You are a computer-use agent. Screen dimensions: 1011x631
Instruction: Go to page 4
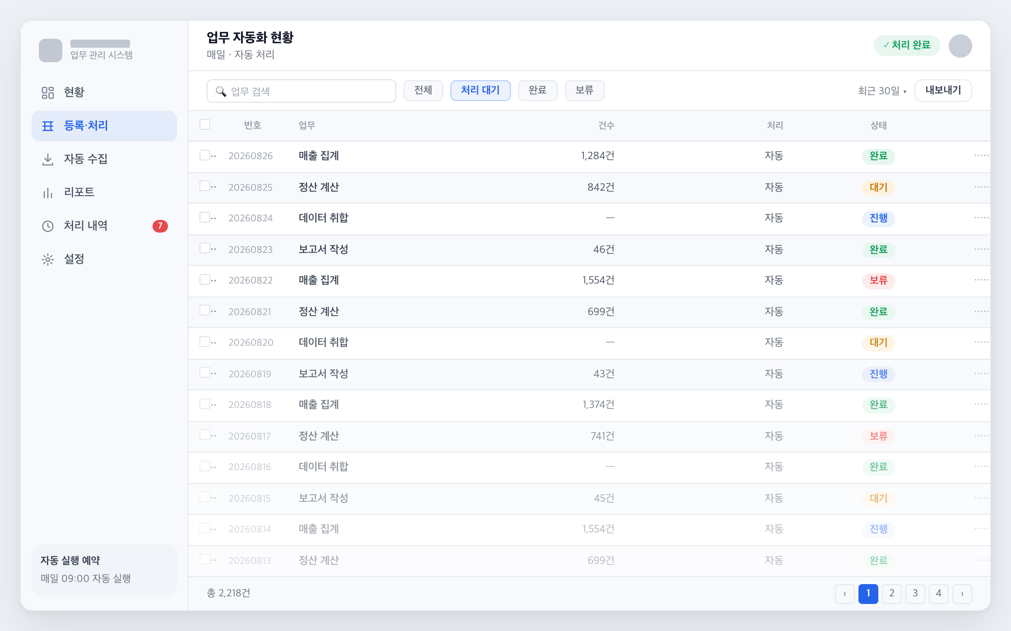pyautogui.click(x=939, y=594)
